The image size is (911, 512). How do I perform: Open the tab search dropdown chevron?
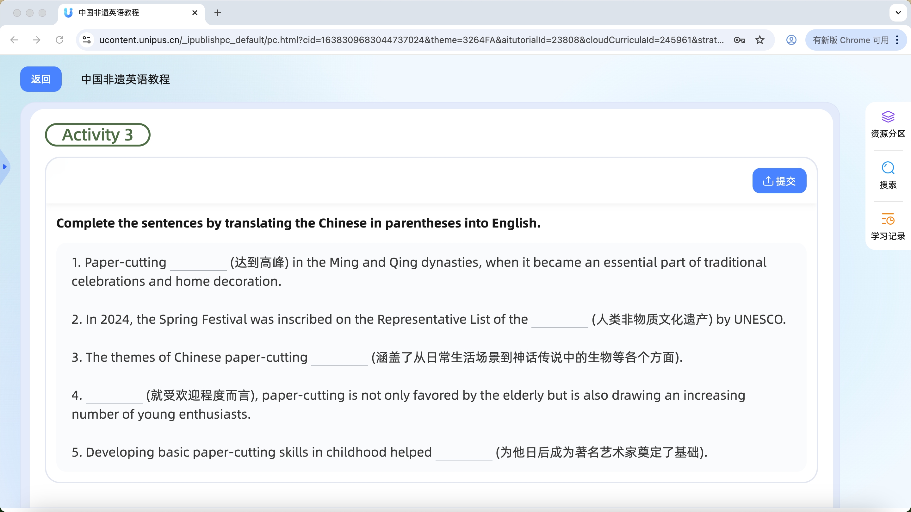(898, 13)
